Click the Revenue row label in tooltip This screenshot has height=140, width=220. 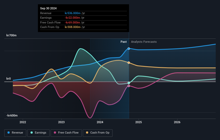click(x=46, y=13)
